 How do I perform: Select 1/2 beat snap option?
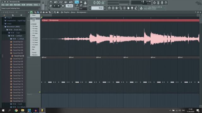[35, 45]
